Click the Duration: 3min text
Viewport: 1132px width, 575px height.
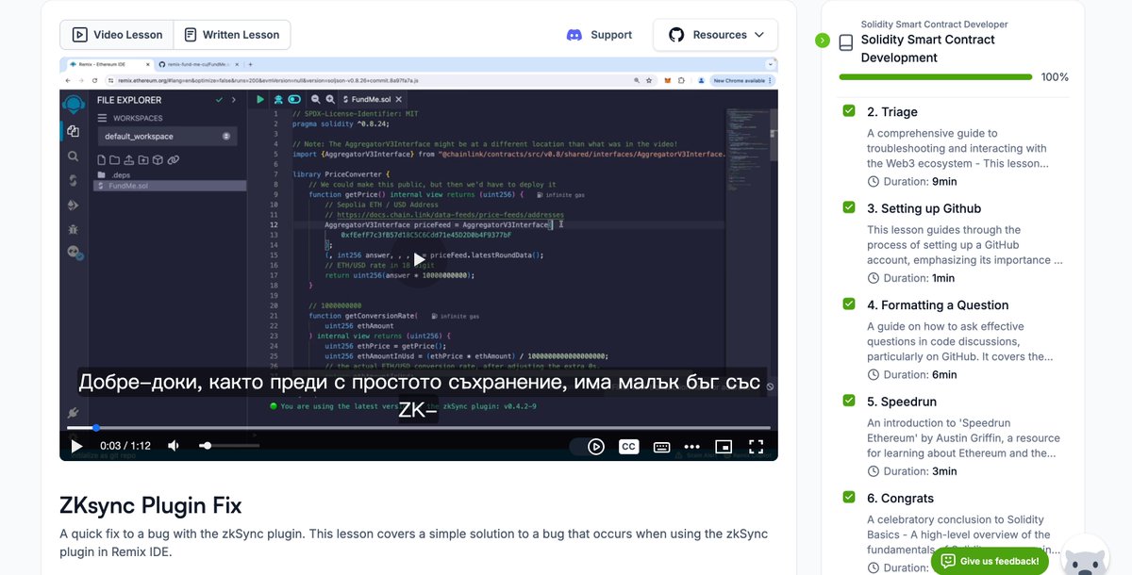coord(920,471)
